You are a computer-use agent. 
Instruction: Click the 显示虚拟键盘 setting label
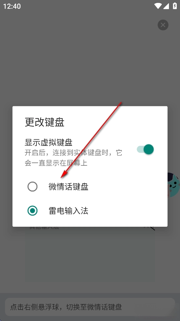48,142
